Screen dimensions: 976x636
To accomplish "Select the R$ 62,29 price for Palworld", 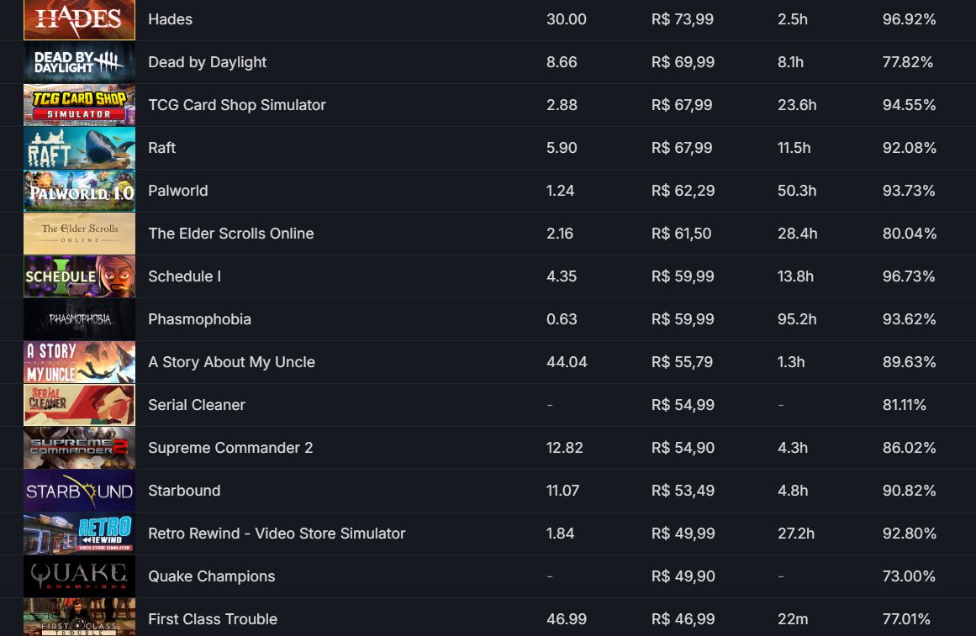I will [683, 191].
